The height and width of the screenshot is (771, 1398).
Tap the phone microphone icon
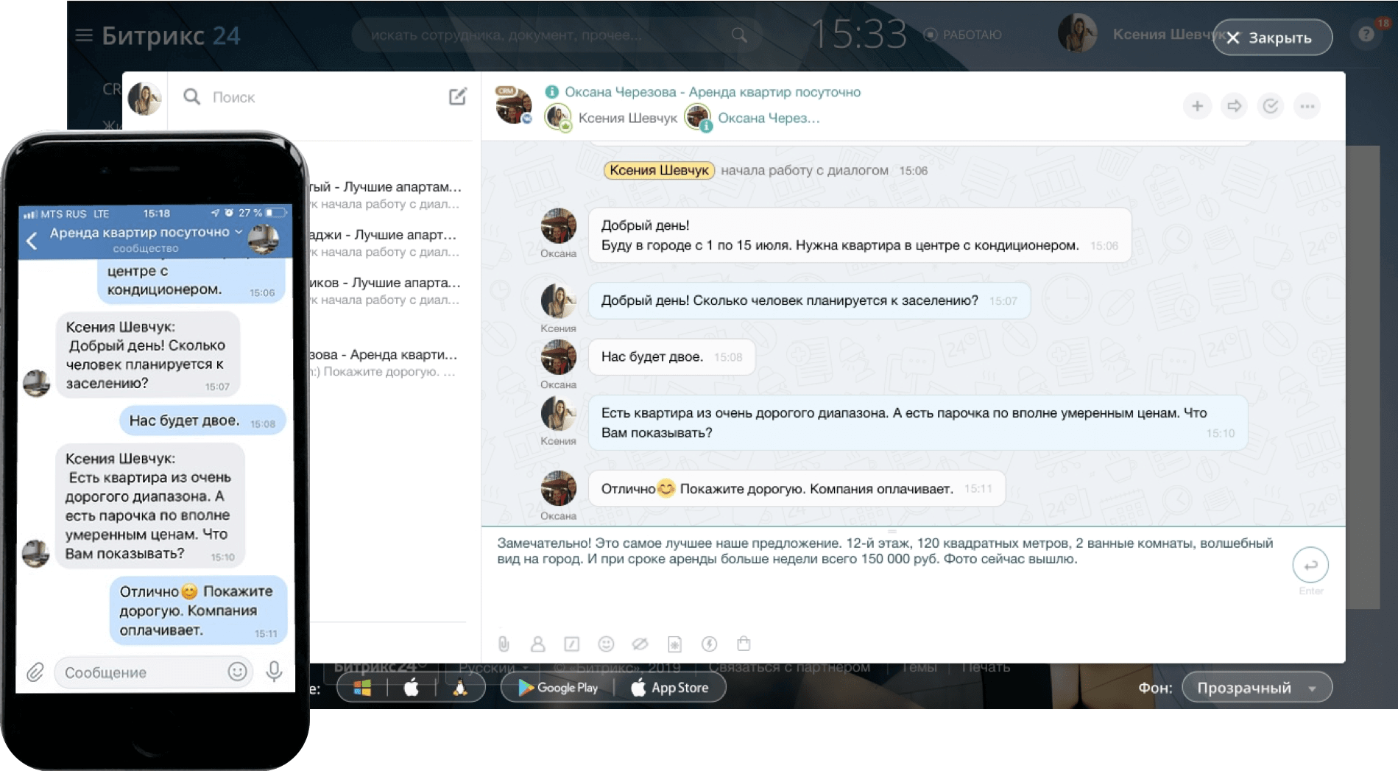point(274,672)
